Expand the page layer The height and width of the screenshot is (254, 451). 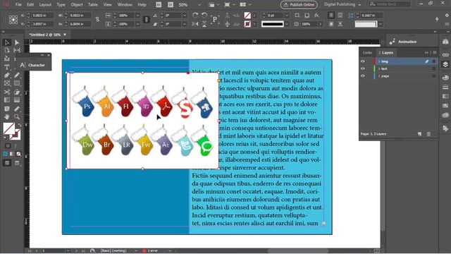click(379, 76)
